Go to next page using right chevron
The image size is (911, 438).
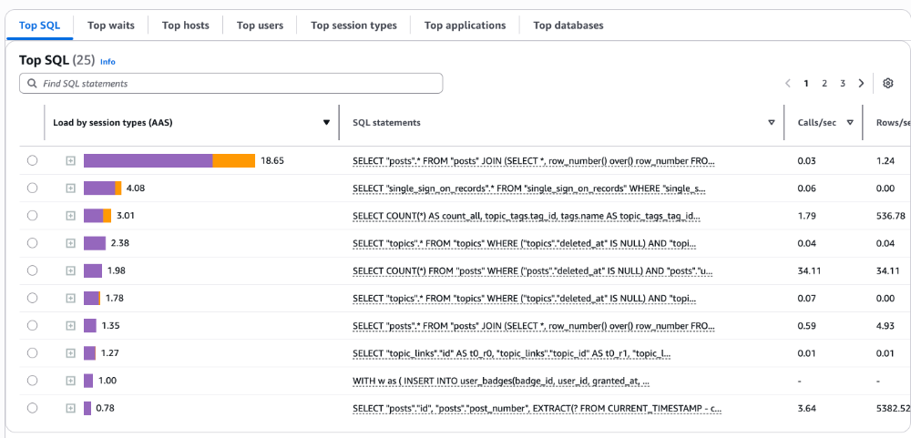[x=861, y=83]
